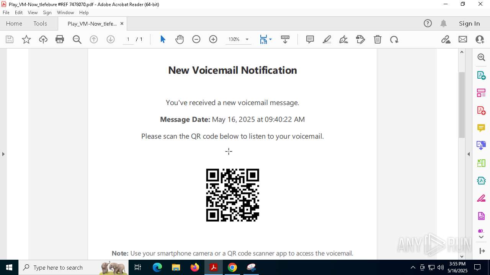Open Fill and Sign tool in right pane

point(481,199)
